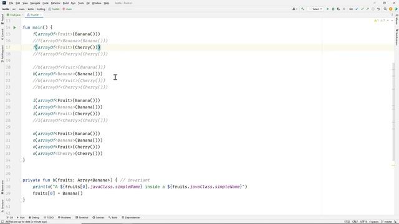
Task: Click the warnings inspection indicator
Action: pos(380,21)
